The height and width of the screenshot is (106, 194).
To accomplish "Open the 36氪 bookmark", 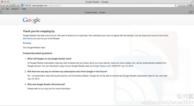I will coord(24,9).
